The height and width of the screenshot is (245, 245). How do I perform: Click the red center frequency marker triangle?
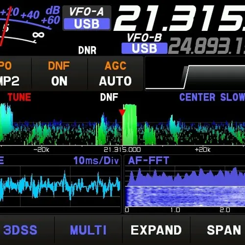coord(122,112)
